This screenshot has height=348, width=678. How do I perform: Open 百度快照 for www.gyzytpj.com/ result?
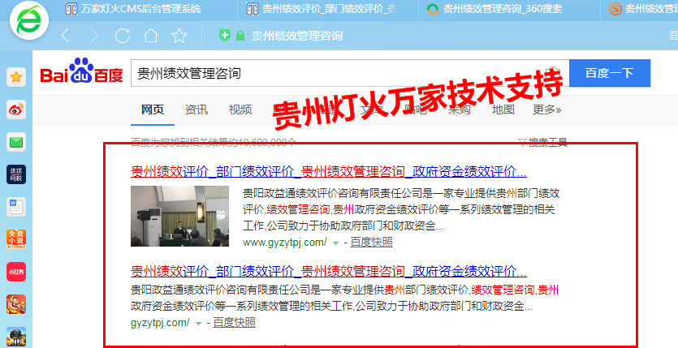371,243
